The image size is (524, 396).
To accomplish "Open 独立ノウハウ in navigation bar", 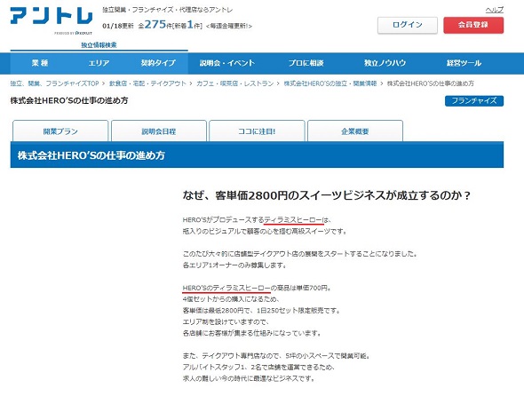I will click(385, 63).
